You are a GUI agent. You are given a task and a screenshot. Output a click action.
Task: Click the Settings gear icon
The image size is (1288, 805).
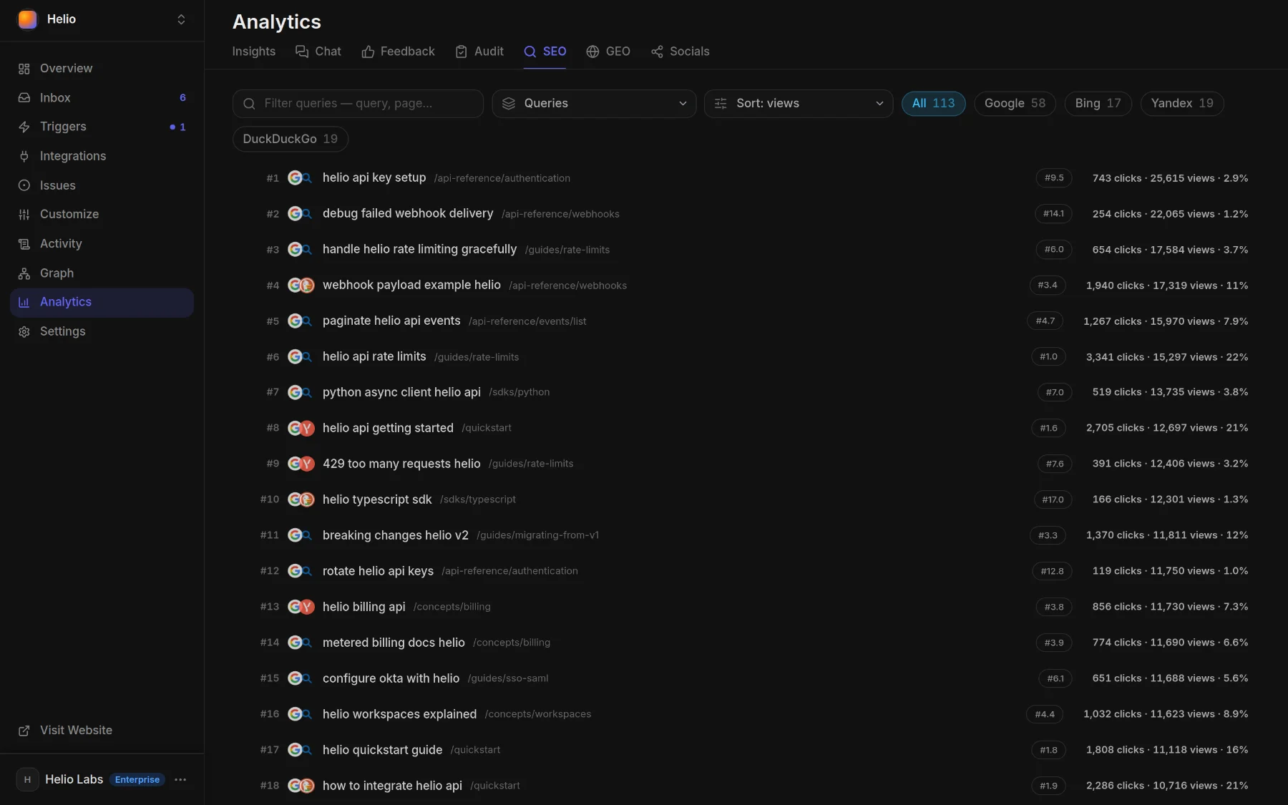point(24,331)
